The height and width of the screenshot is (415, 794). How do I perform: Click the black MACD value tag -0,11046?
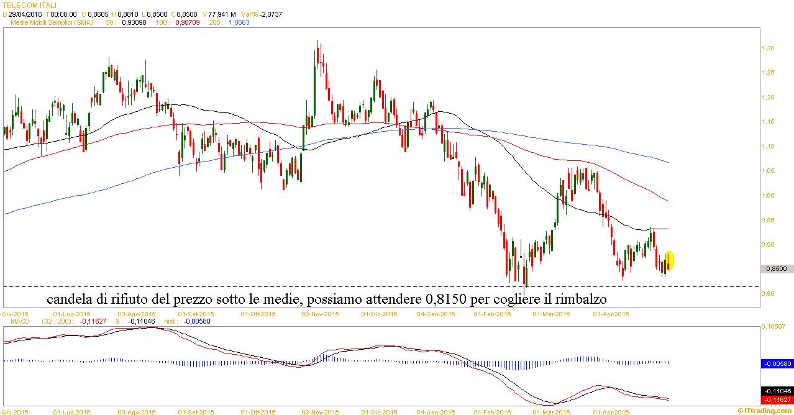point(776,391)
